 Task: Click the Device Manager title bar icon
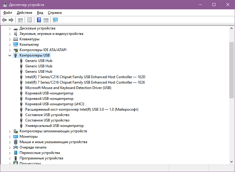5,5
